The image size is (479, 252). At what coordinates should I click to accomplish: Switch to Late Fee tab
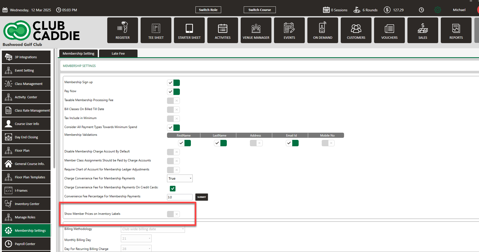click(x=118, y=53)
